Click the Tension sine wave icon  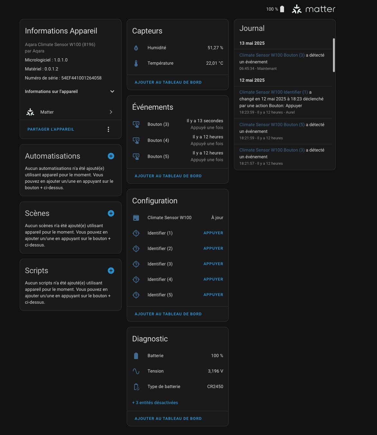pyautogui.click(x=136, y=371)
